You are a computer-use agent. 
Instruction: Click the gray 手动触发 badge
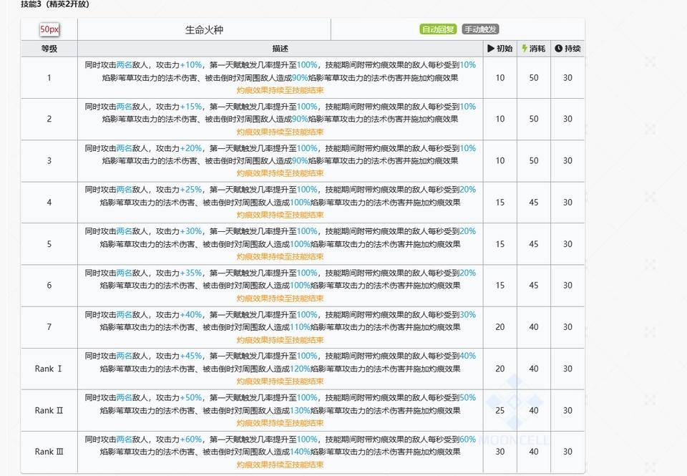point(480,29)
